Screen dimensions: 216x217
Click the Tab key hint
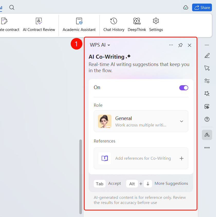100,184
